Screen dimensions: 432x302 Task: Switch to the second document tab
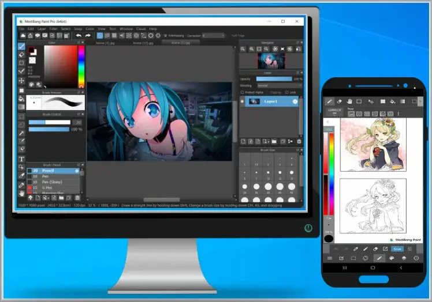point(143,43)
